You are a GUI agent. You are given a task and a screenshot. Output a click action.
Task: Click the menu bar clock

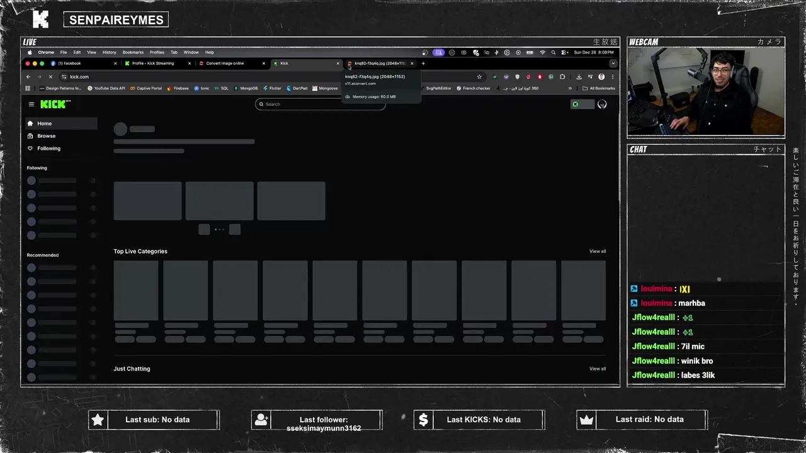point(593,52)
